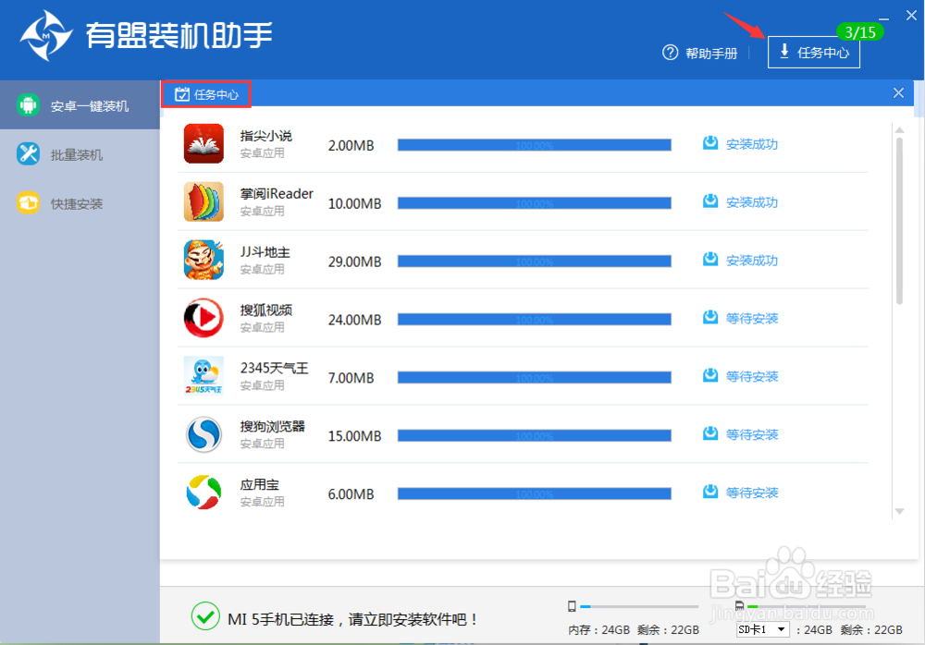Viewport: 925px width, 645px height.
Task: Open the 指尖小说 app icon
Action: [203, 143]
